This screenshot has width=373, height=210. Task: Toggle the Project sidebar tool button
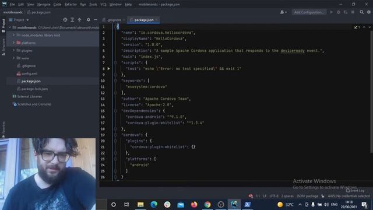[3, 26]
